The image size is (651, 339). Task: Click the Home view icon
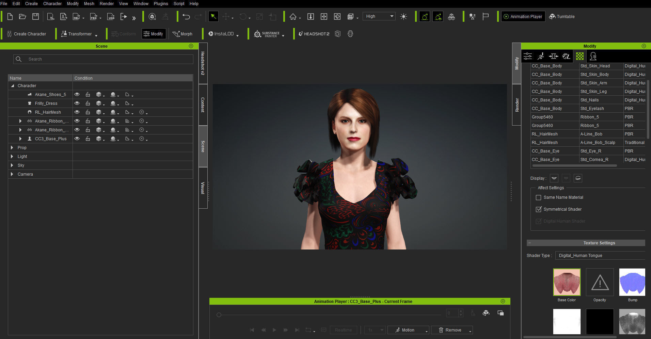(x=293, y=16)
